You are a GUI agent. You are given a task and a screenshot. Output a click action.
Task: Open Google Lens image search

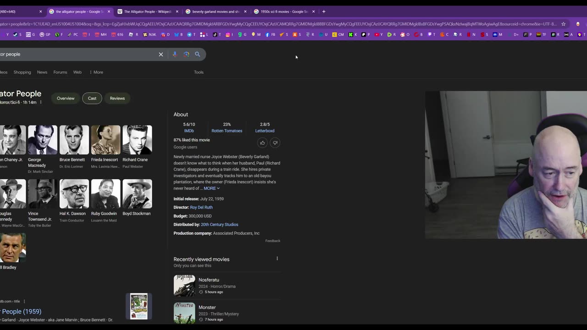(186, 54)
